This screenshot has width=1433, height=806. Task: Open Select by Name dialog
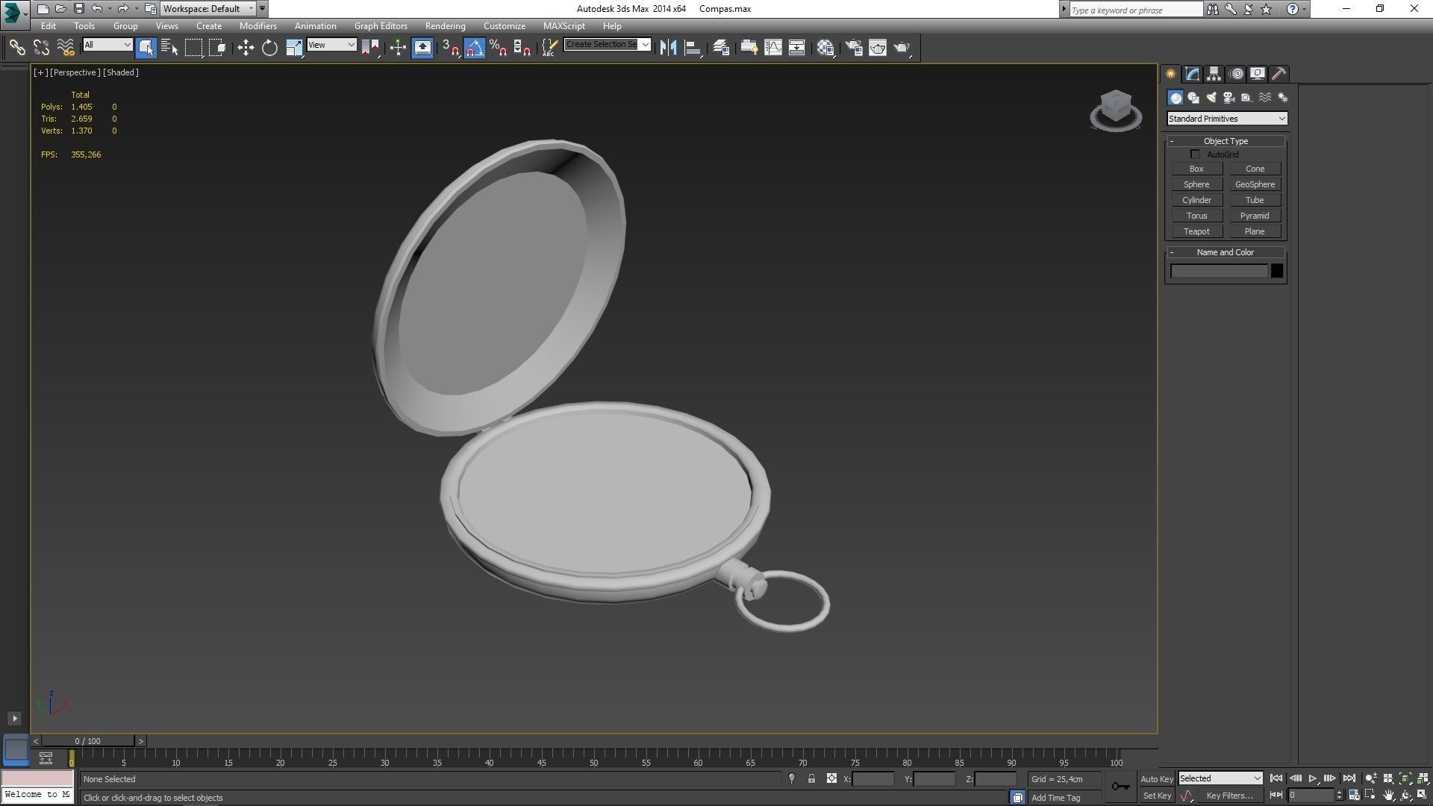[169, 47]
